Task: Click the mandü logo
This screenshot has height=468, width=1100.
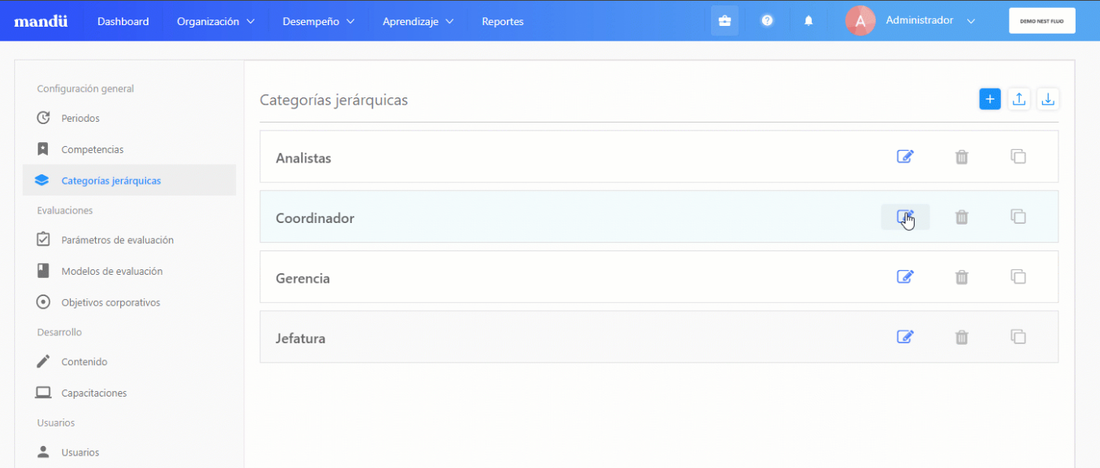Action: (41, 21)
